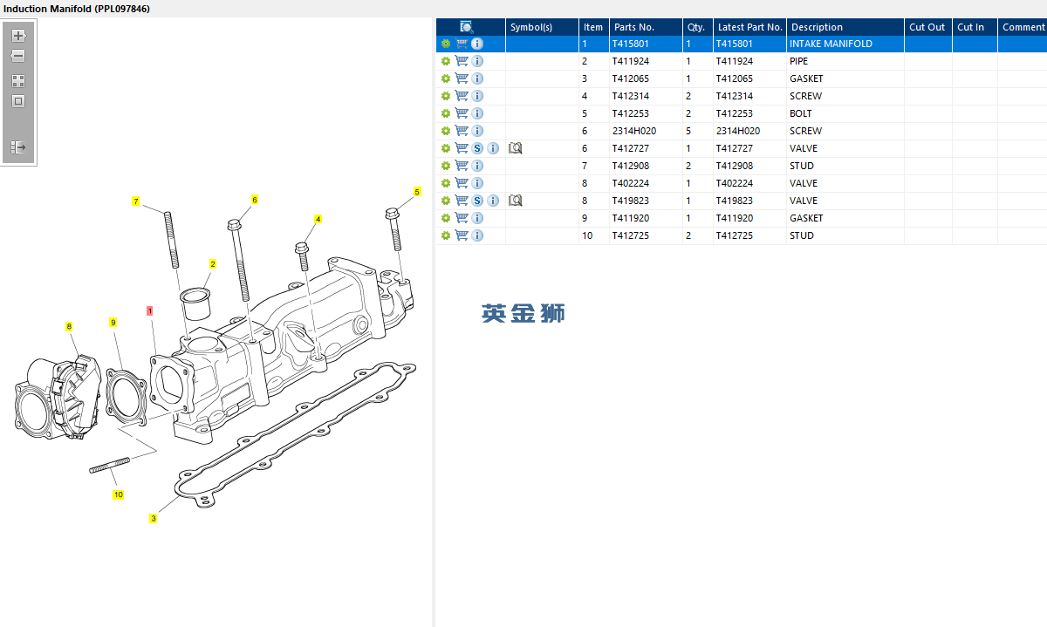Add PIPE T411924 to cart
Screen dimensions: 1047x627
pyautogui.click(x=462, y=61)
